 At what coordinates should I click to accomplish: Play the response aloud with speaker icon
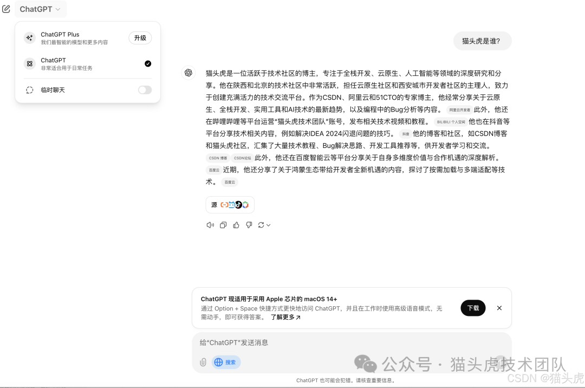210,225
